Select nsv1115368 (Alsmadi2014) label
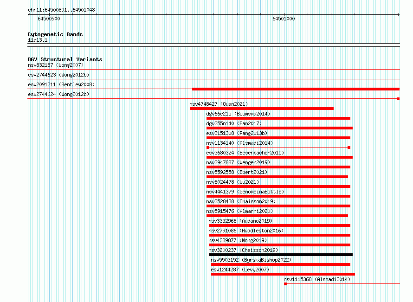This screenshot has height=302, width=413. [317, 279]
